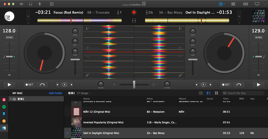Jump to cue on deck 2
The width and height of the screenshot is (268, 139).
(x=239, y=85)
